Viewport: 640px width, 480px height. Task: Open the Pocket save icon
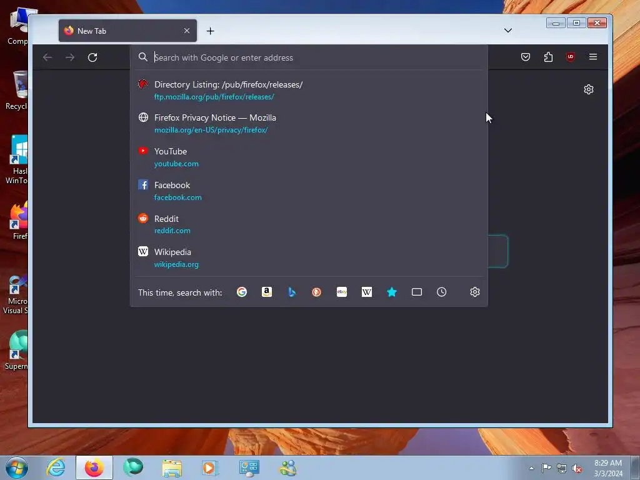526,57
